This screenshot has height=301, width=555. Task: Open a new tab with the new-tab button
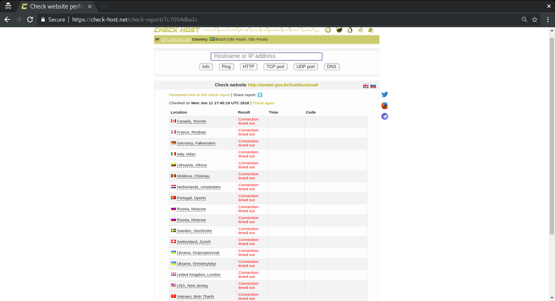click(105, 6)
